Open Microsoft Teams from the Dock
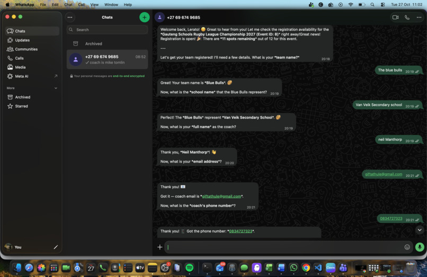 pos(343,268)
